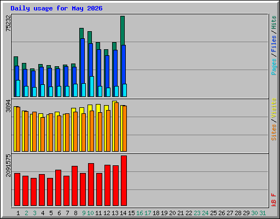Click day 7 on the x-axis
The width and height of the screenshot is (280, 219).
(67, 213)
